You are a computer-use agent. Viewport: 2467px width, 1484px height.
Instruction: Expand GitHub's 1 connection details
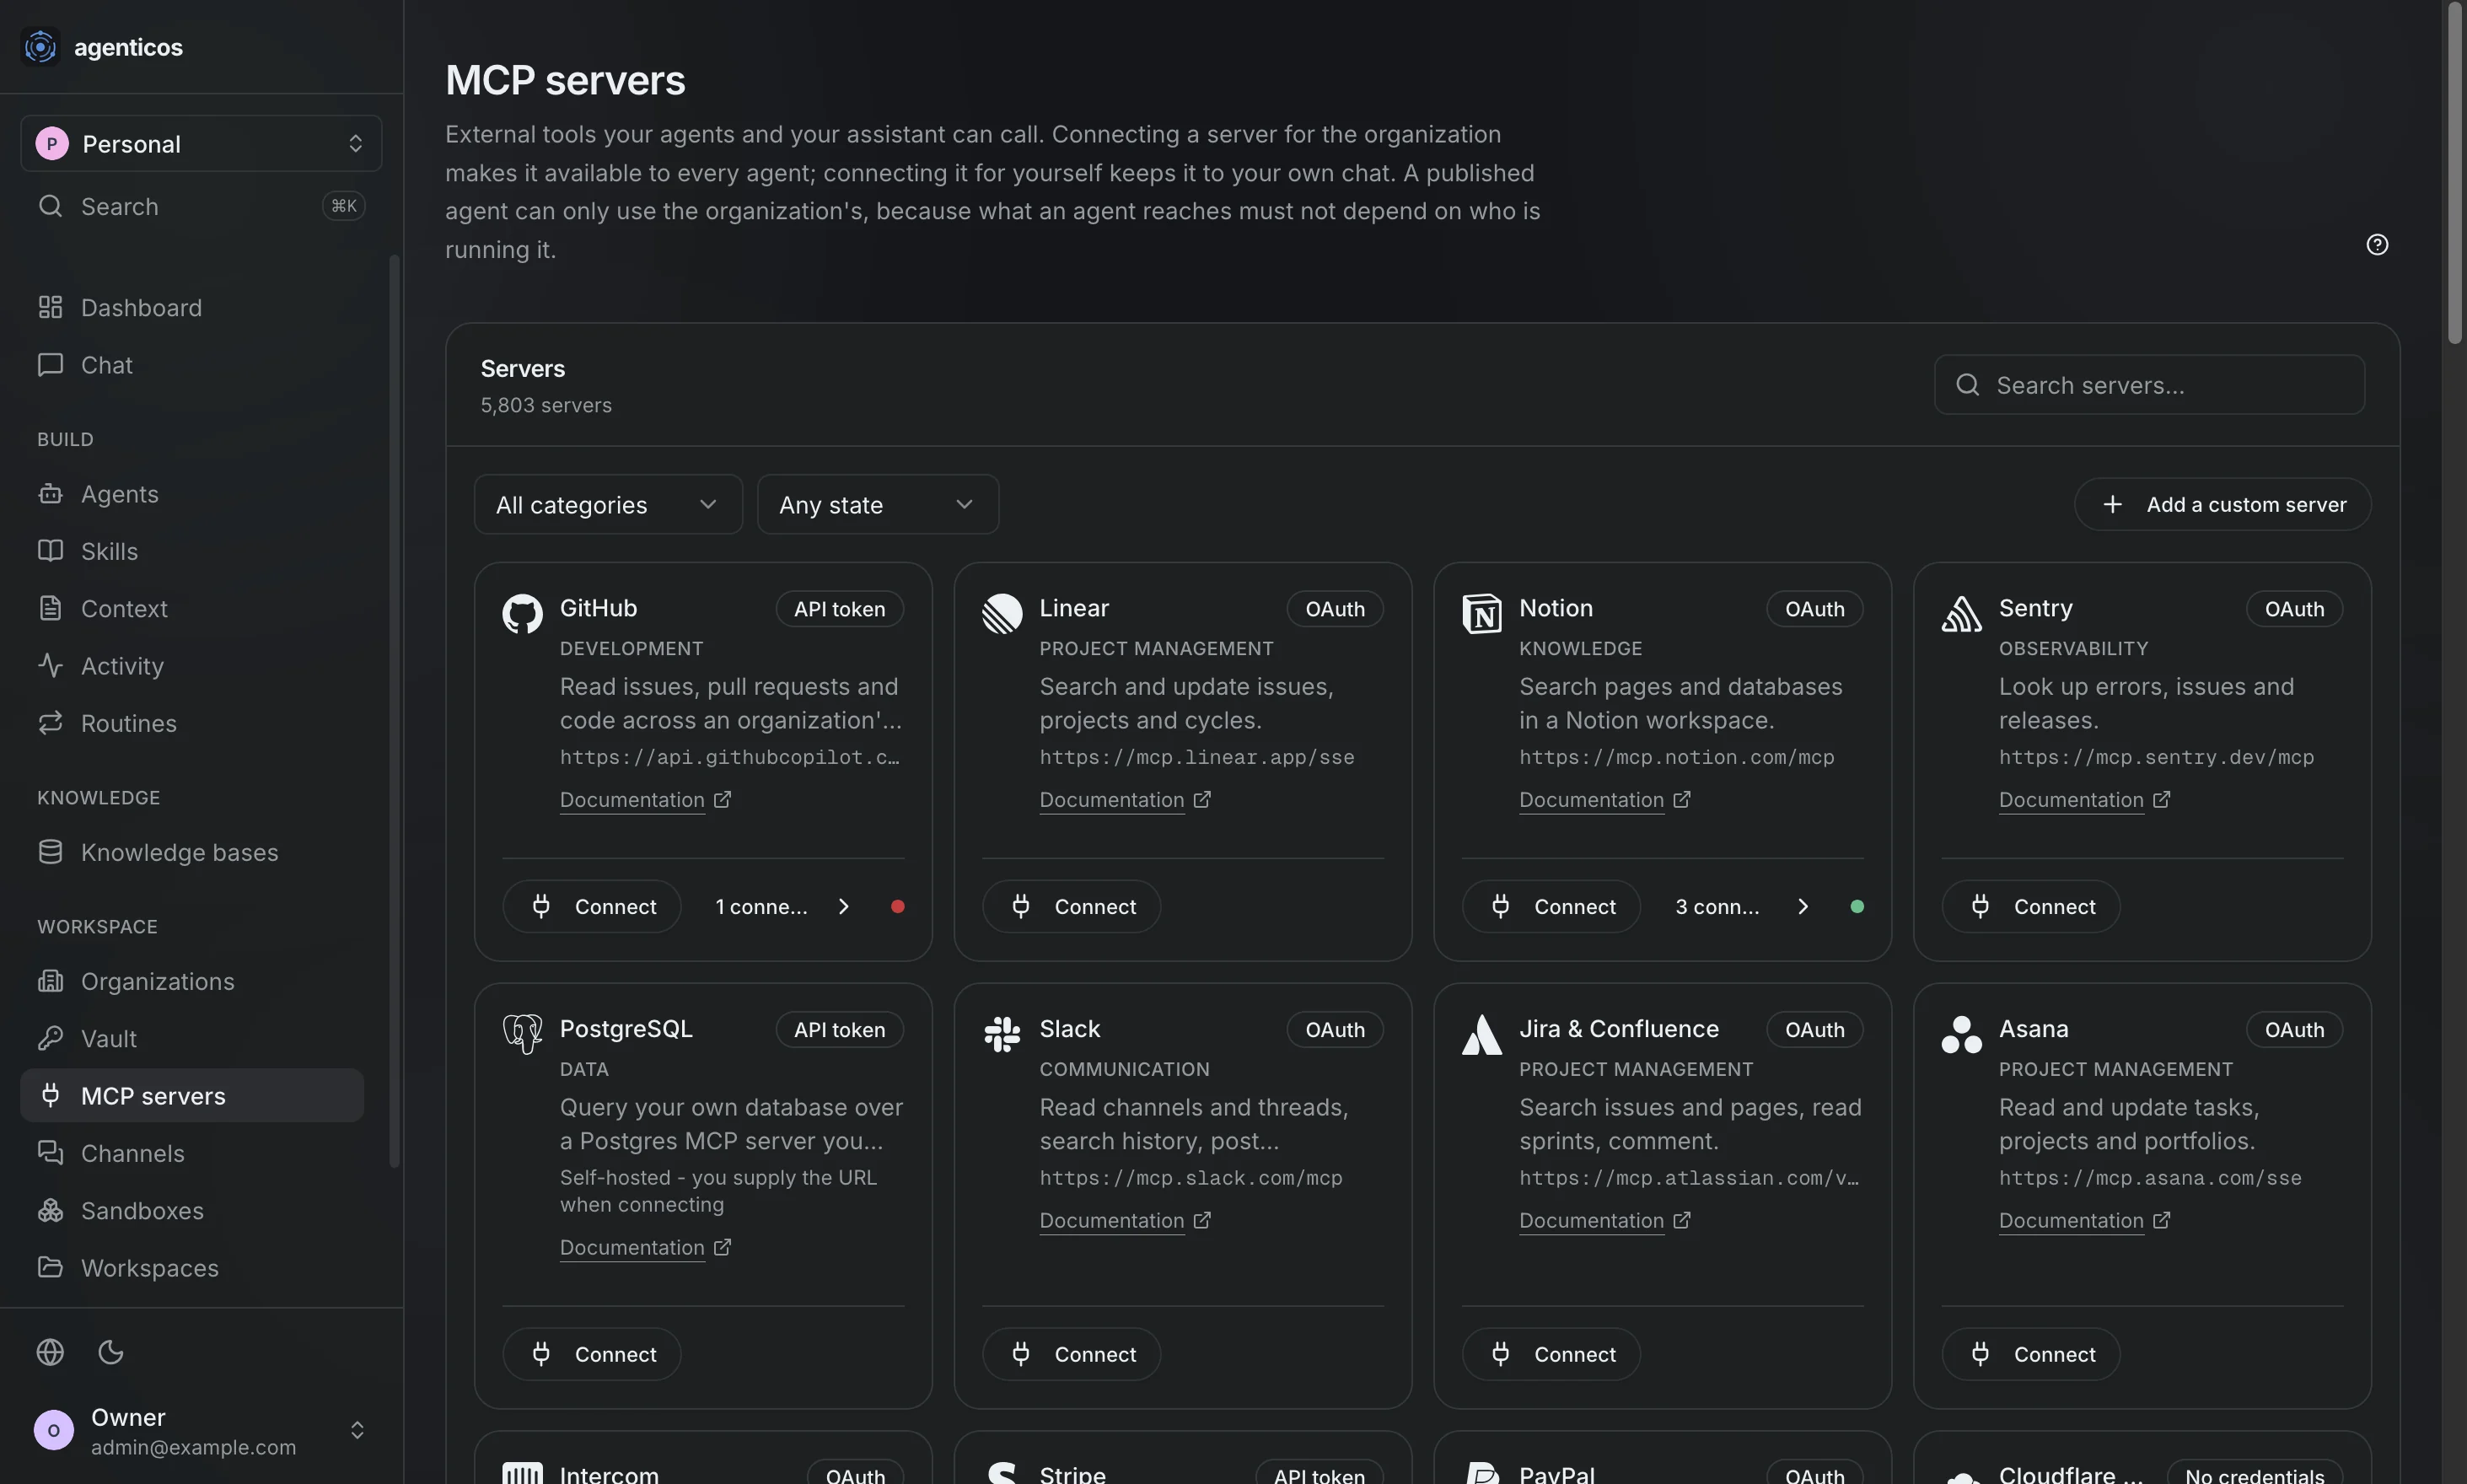782,906
